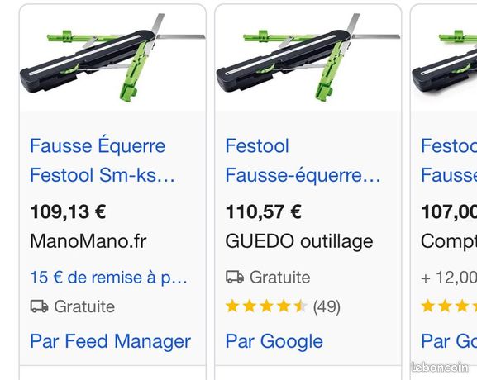Image resolution: width=477 pixels, height=380 pixels.
Task: Click the 107,00 price on third card
Action: click(449, 211)
